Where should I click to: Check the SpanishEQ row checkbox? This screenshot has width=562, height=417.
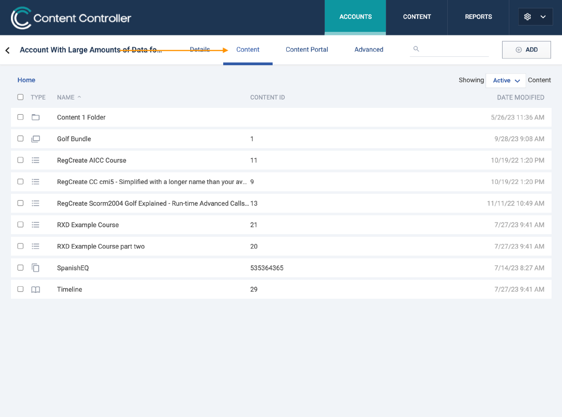(x=20, y=267)
